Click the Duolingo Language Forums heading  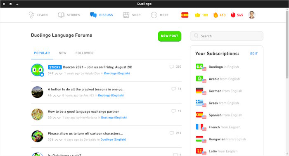[x=62, y=35]
